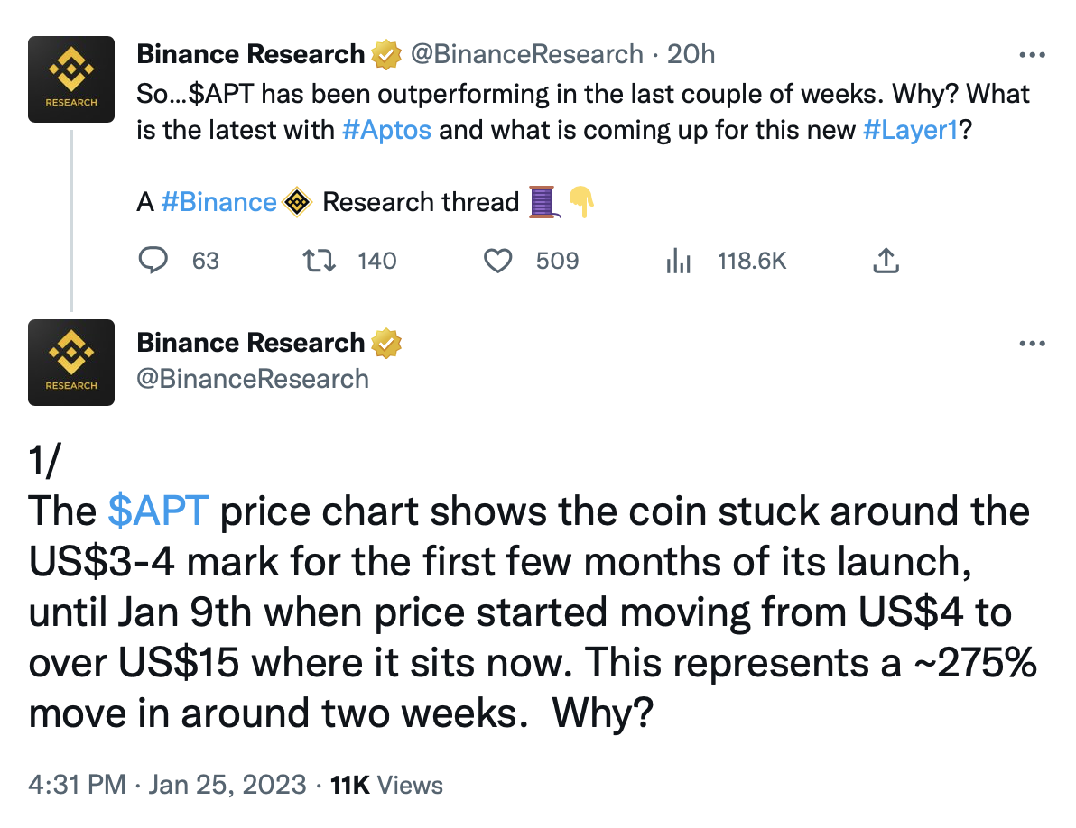Like the first tweet with the heart icon
Viewport: 1076px width, 828px height.
coord(498,262)
